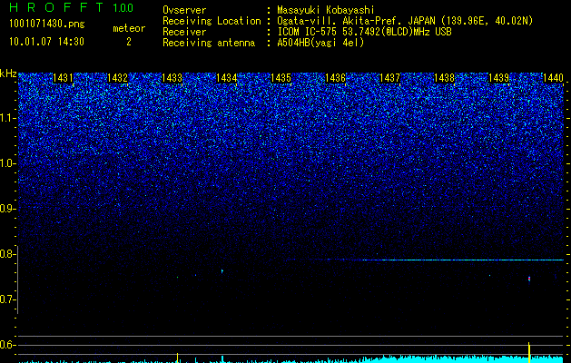Click the 1431 time axis label
This screenshot has height=363, width=571.
63,78
